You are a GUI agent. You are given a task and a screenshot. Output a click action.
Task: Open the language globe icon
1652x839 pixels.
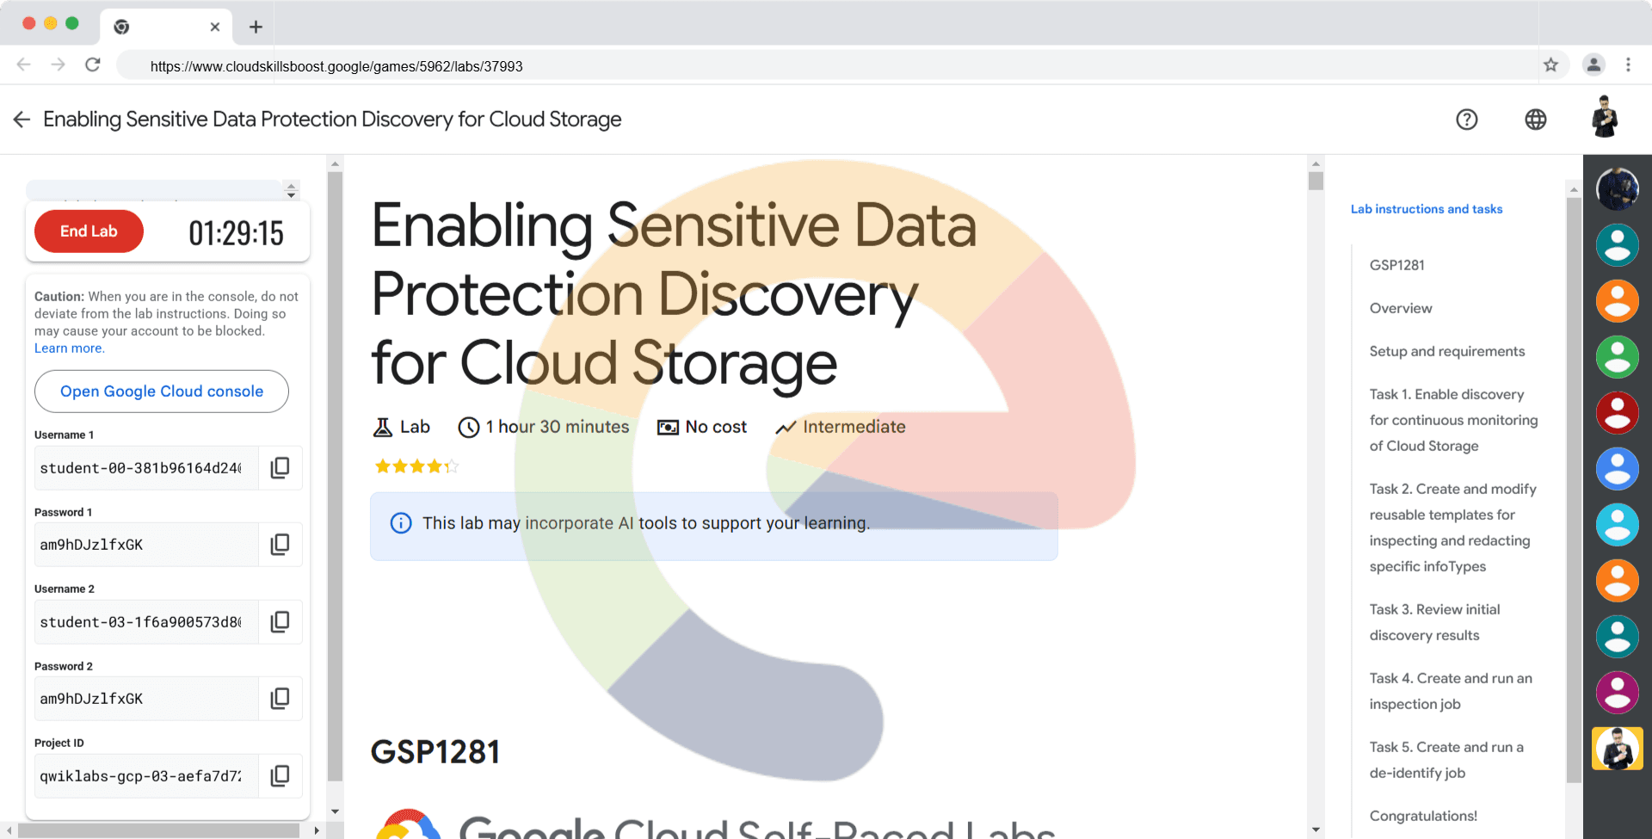1536,120
